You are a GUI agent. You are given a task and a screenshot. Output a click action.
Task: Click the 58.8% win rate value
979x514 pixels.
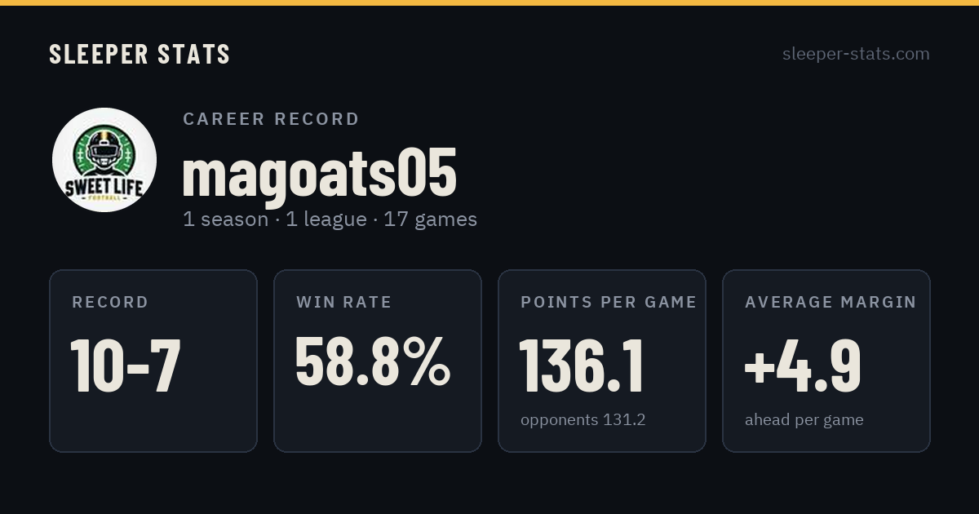pyautogui.click(x=372, y=361)
